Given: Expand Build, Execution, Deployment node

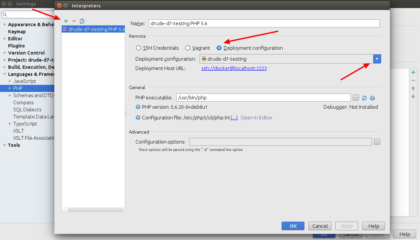Looking at the screenshot, I should 5,67.
